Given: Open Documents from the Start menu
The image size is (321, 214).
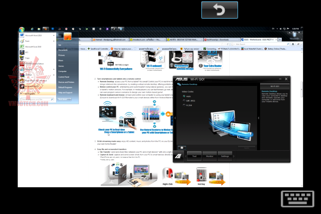Looking at the screenshot, I should (63, 50).
